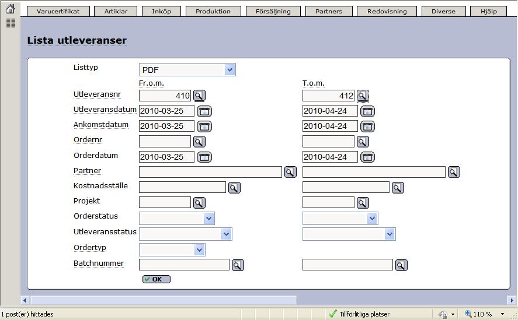The height and width of the screenshot is (320, 518).
Task: Open calendar for Ankomstdatum from date
Action: click(204, 126)
